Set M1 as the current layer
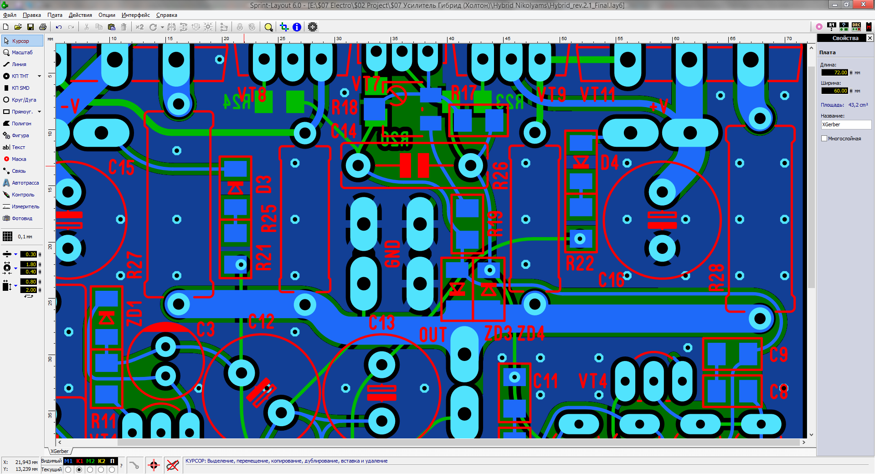875x474 pixels. coord(68,469)
